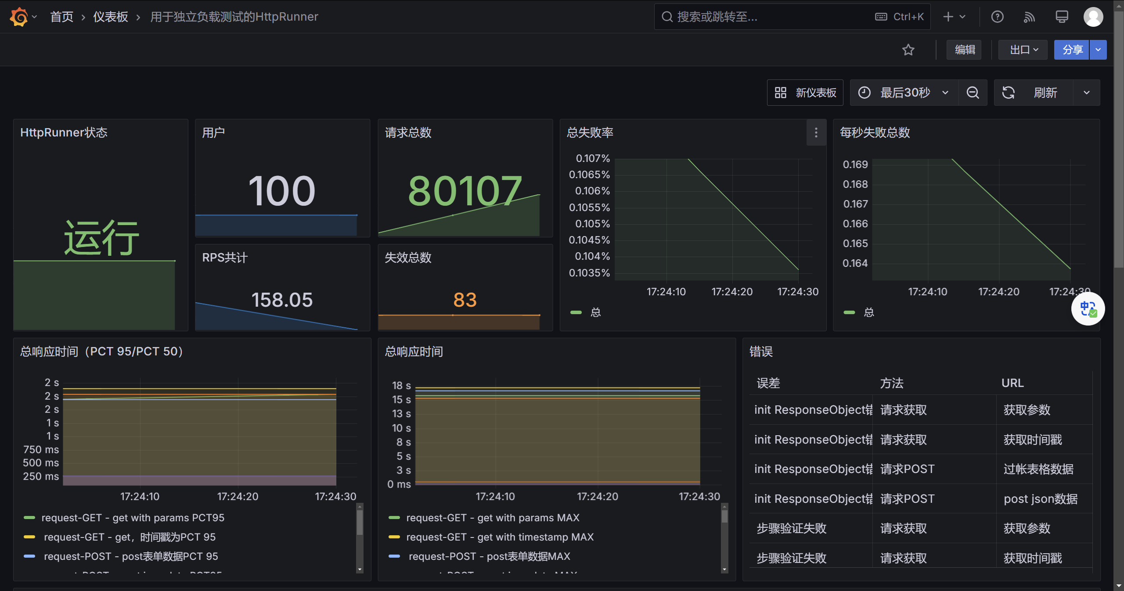Open the 分享 share options arrow

click(x=1098, y=50)
